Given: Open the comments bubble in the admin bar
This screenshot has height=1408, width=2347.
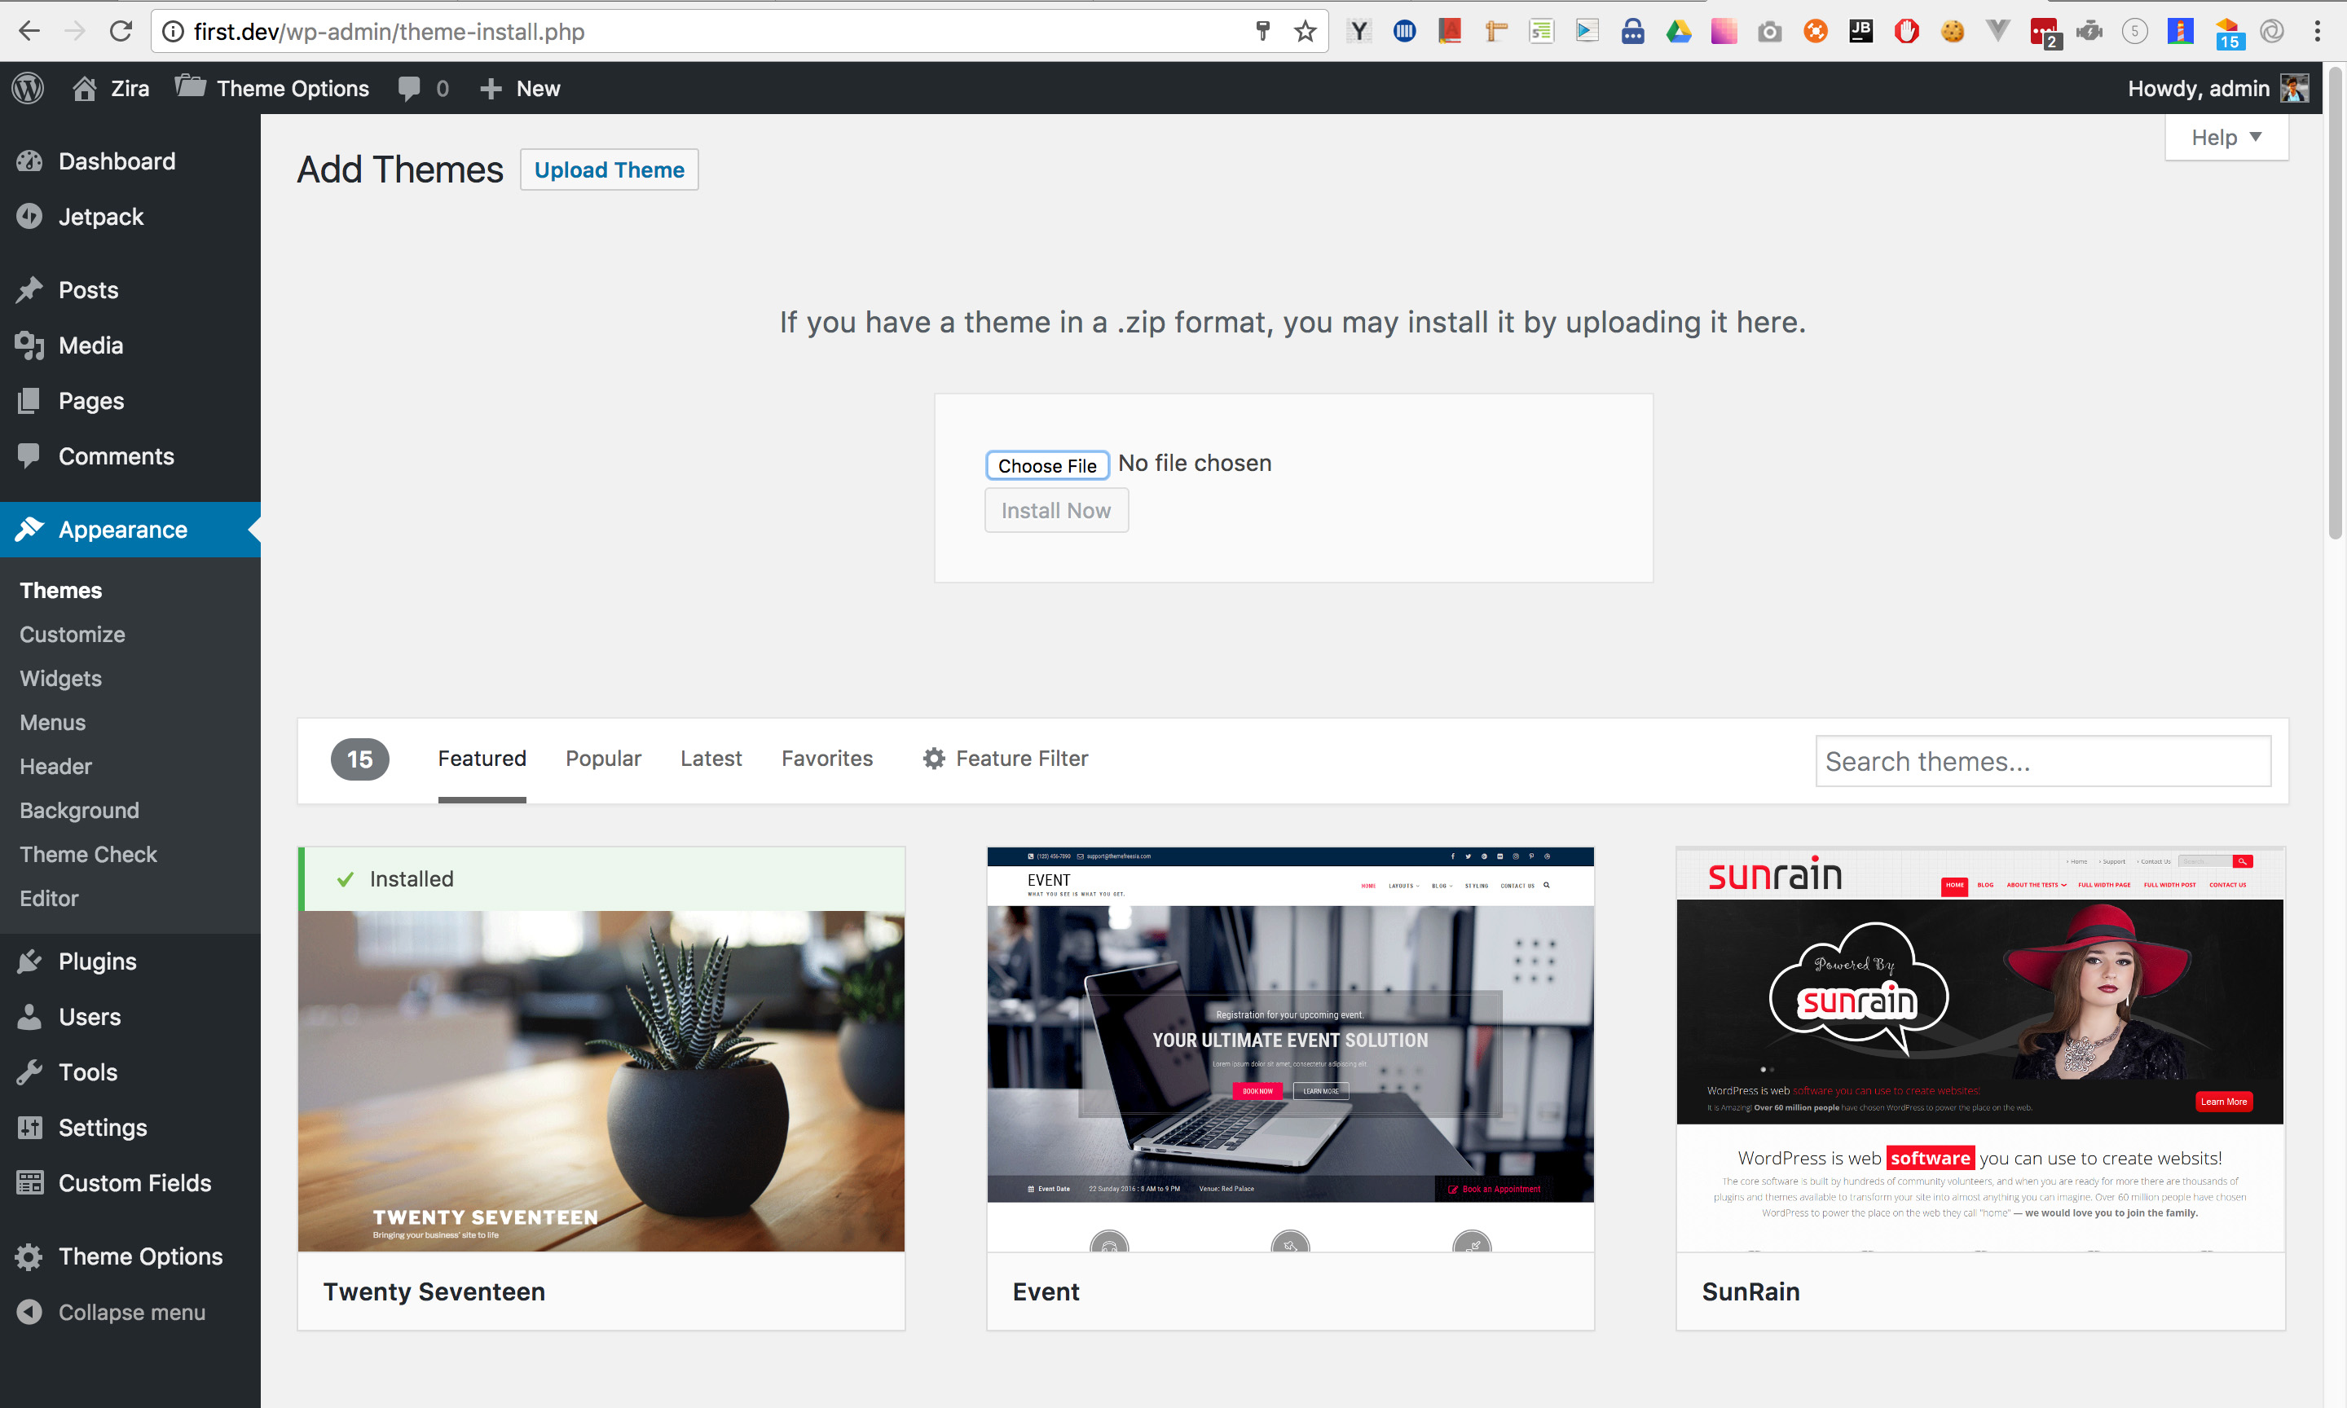Looking at the screenshot, I should (409, 88).
